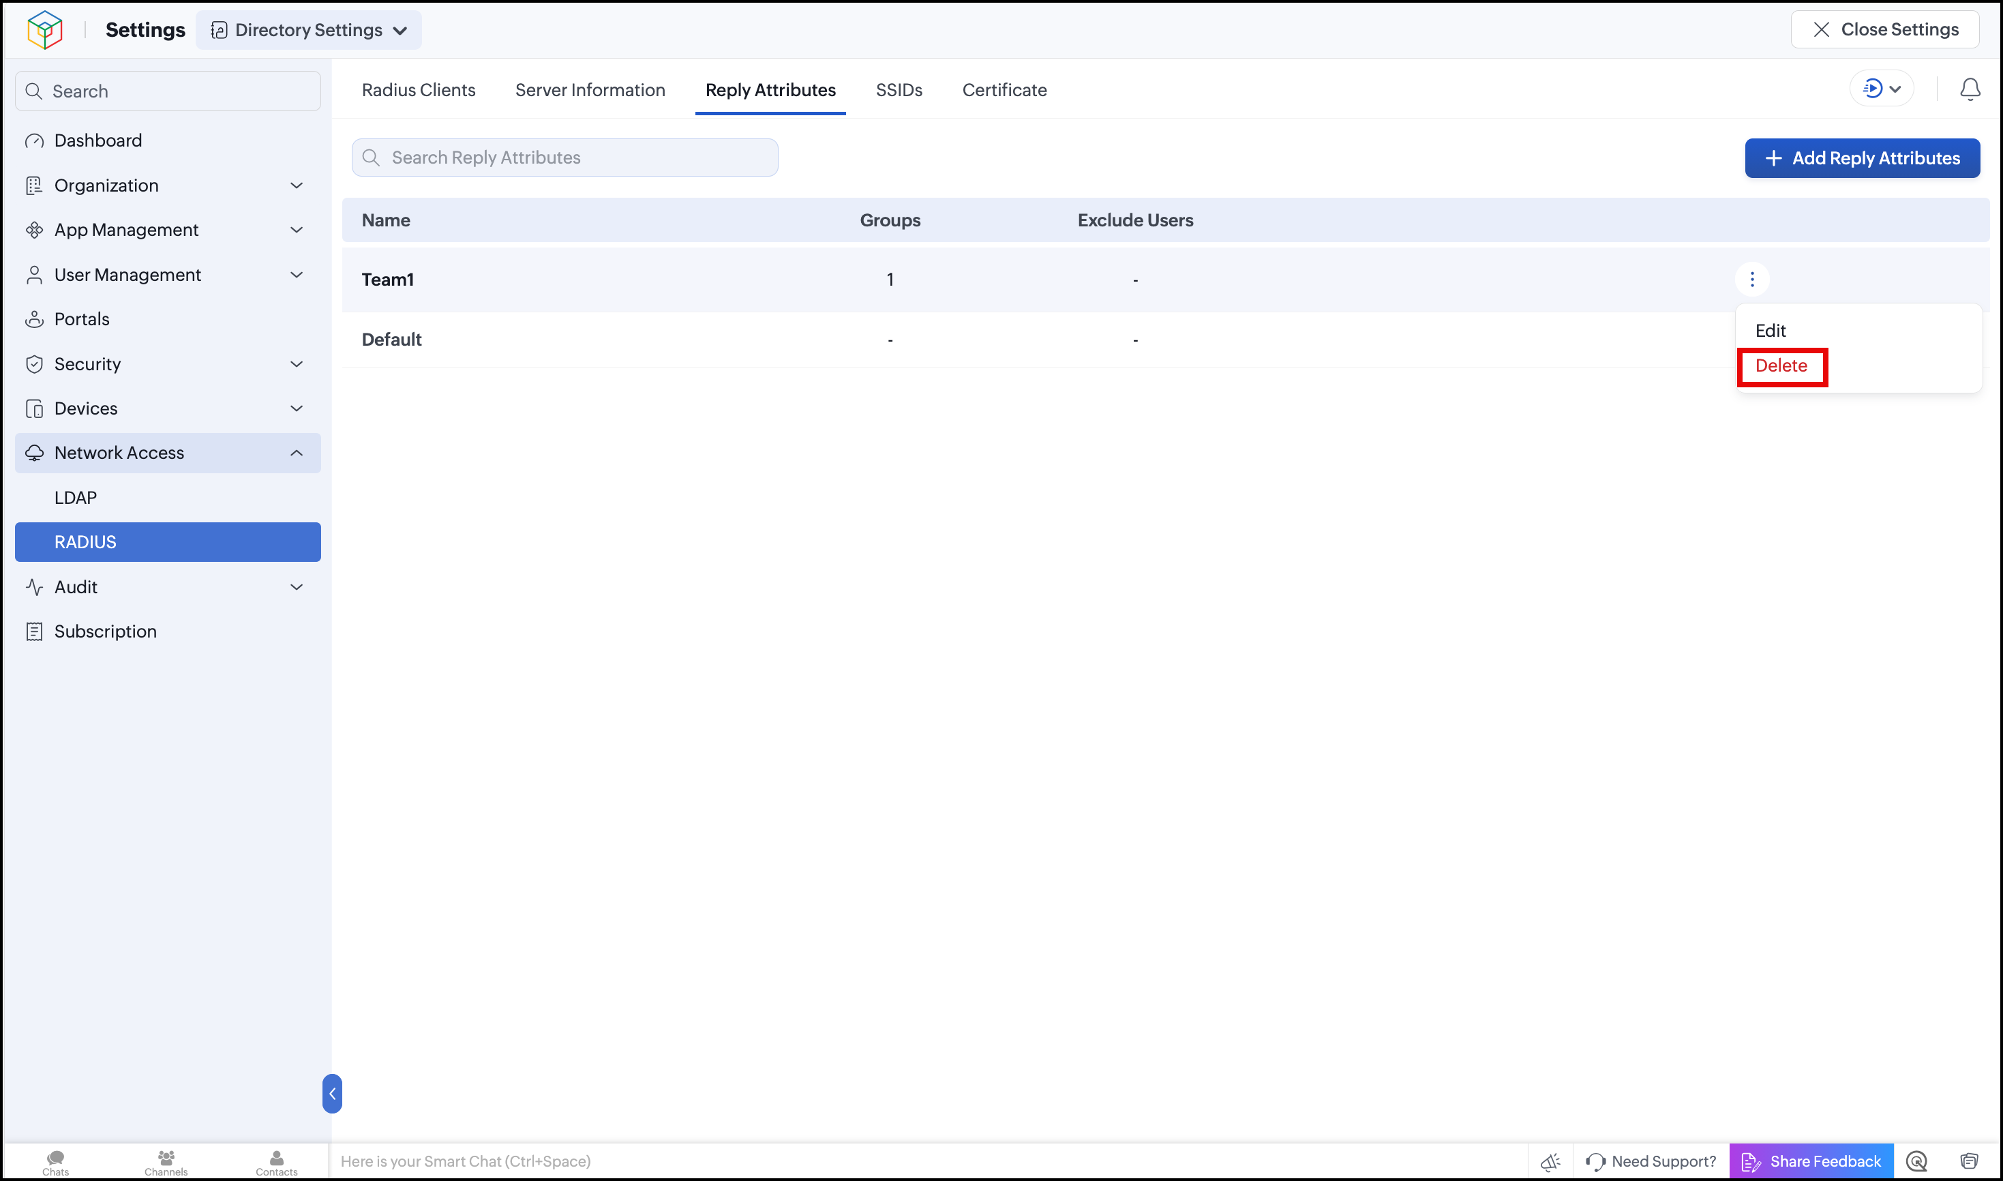Open Portals in the sidebar
The height and width of the screenshot is (1181, 2003).
click(x=168, y=319)
